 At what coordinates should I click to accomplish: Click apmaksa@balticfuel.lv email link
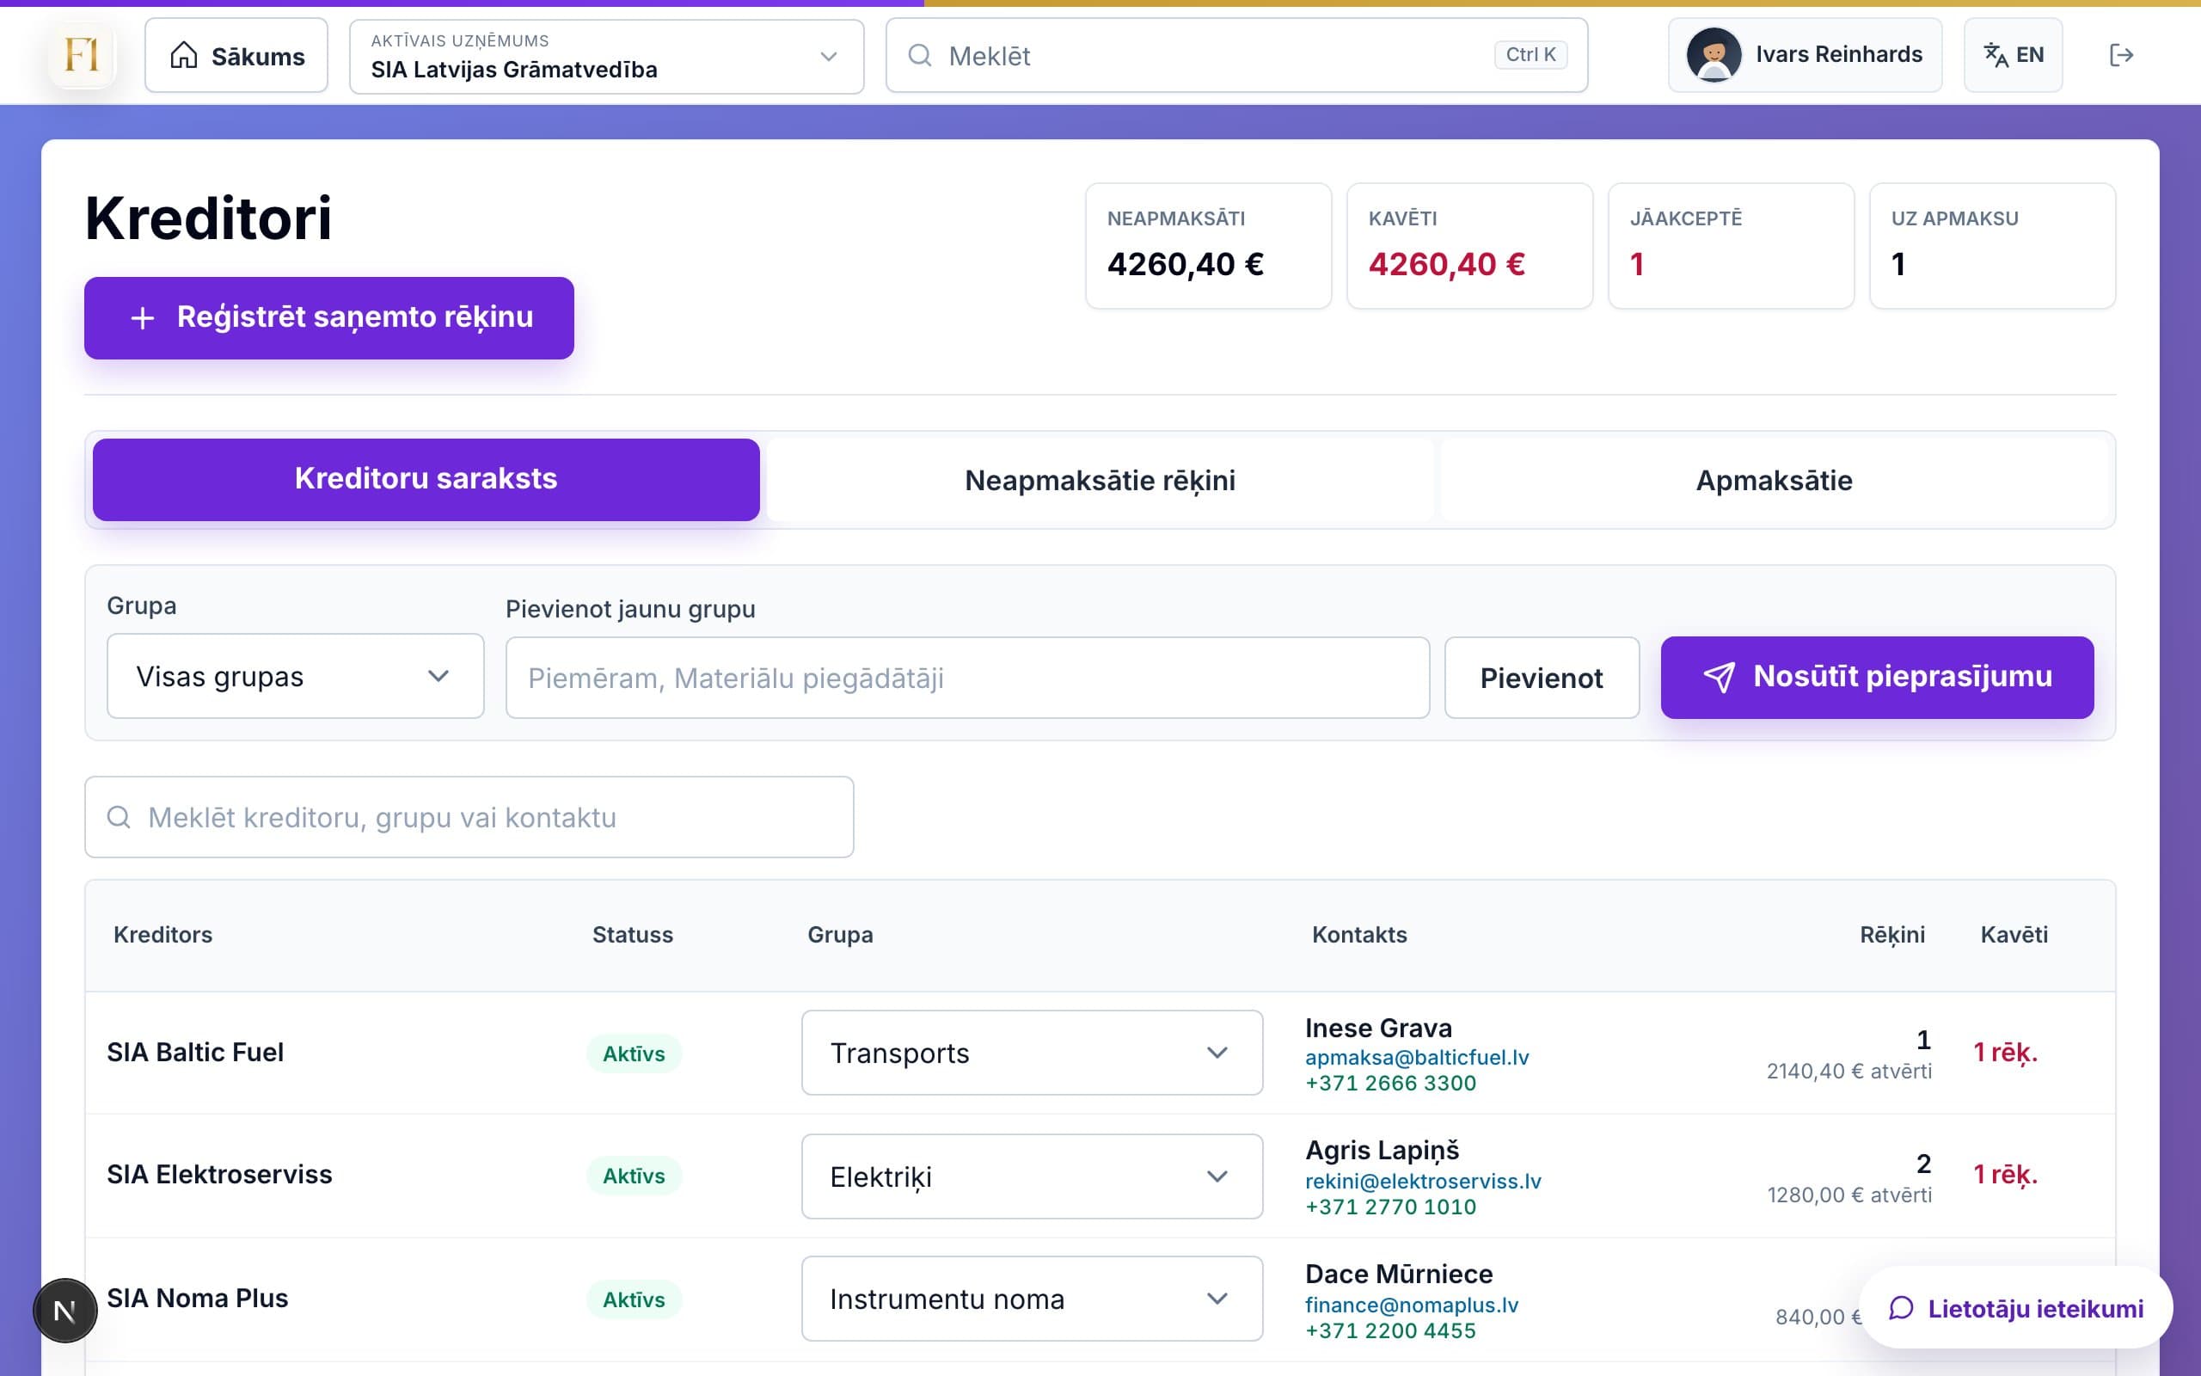1416,1058
